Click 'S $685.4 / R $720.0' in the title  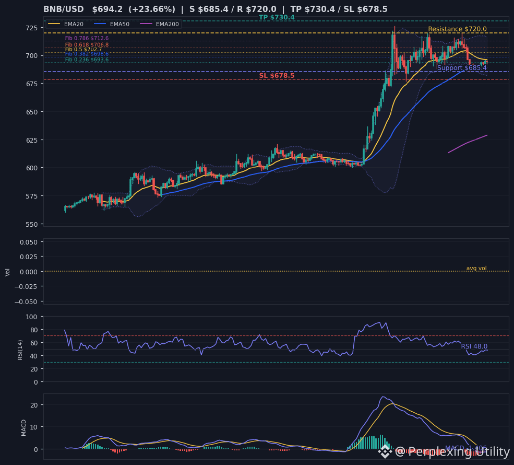click(233, 9)
